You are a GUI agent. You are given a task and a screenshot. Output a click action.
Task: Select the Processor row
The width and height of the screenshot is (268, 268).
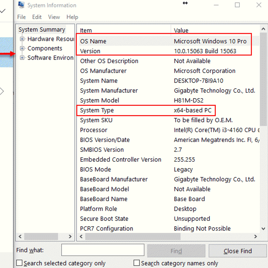pyautogui.click(x=169, y=130)
